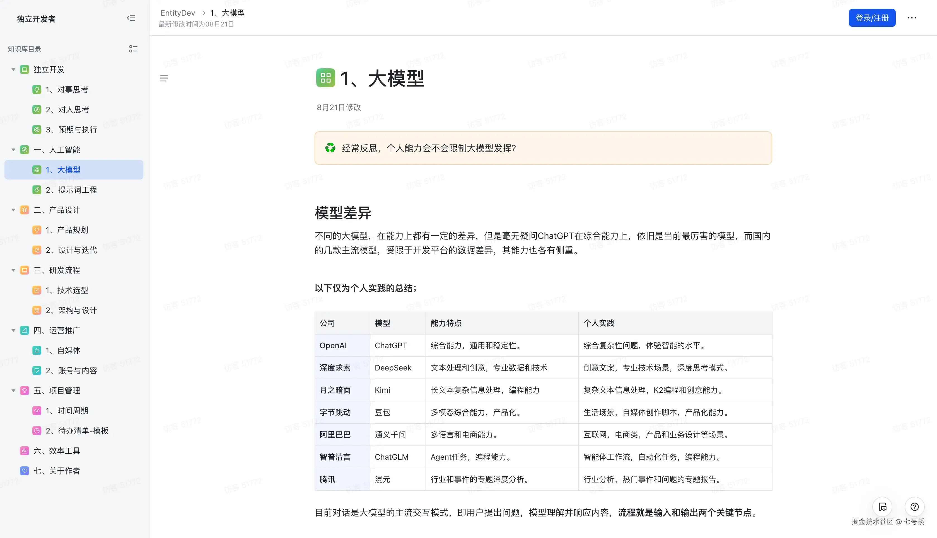Open the document outline hamburger icon

coord(164,78)
